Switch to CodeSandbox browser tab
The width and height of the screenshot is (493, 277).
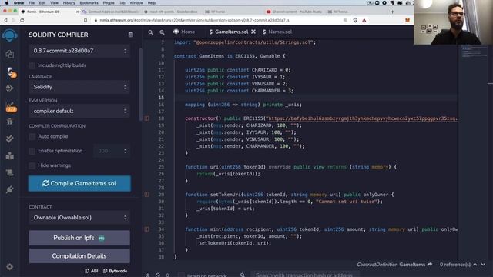click(x=171, y=12)
